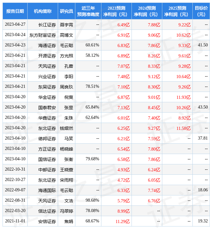Click analyst name 方光照

67,56
